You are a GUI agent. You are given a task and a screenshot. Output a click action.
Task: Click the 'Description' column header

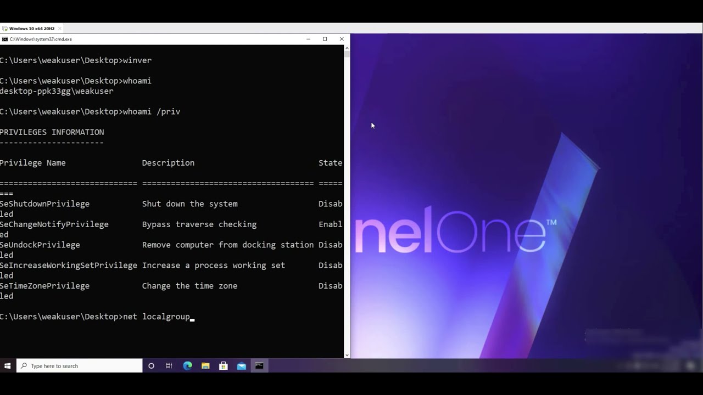click(x=168, y=163)
